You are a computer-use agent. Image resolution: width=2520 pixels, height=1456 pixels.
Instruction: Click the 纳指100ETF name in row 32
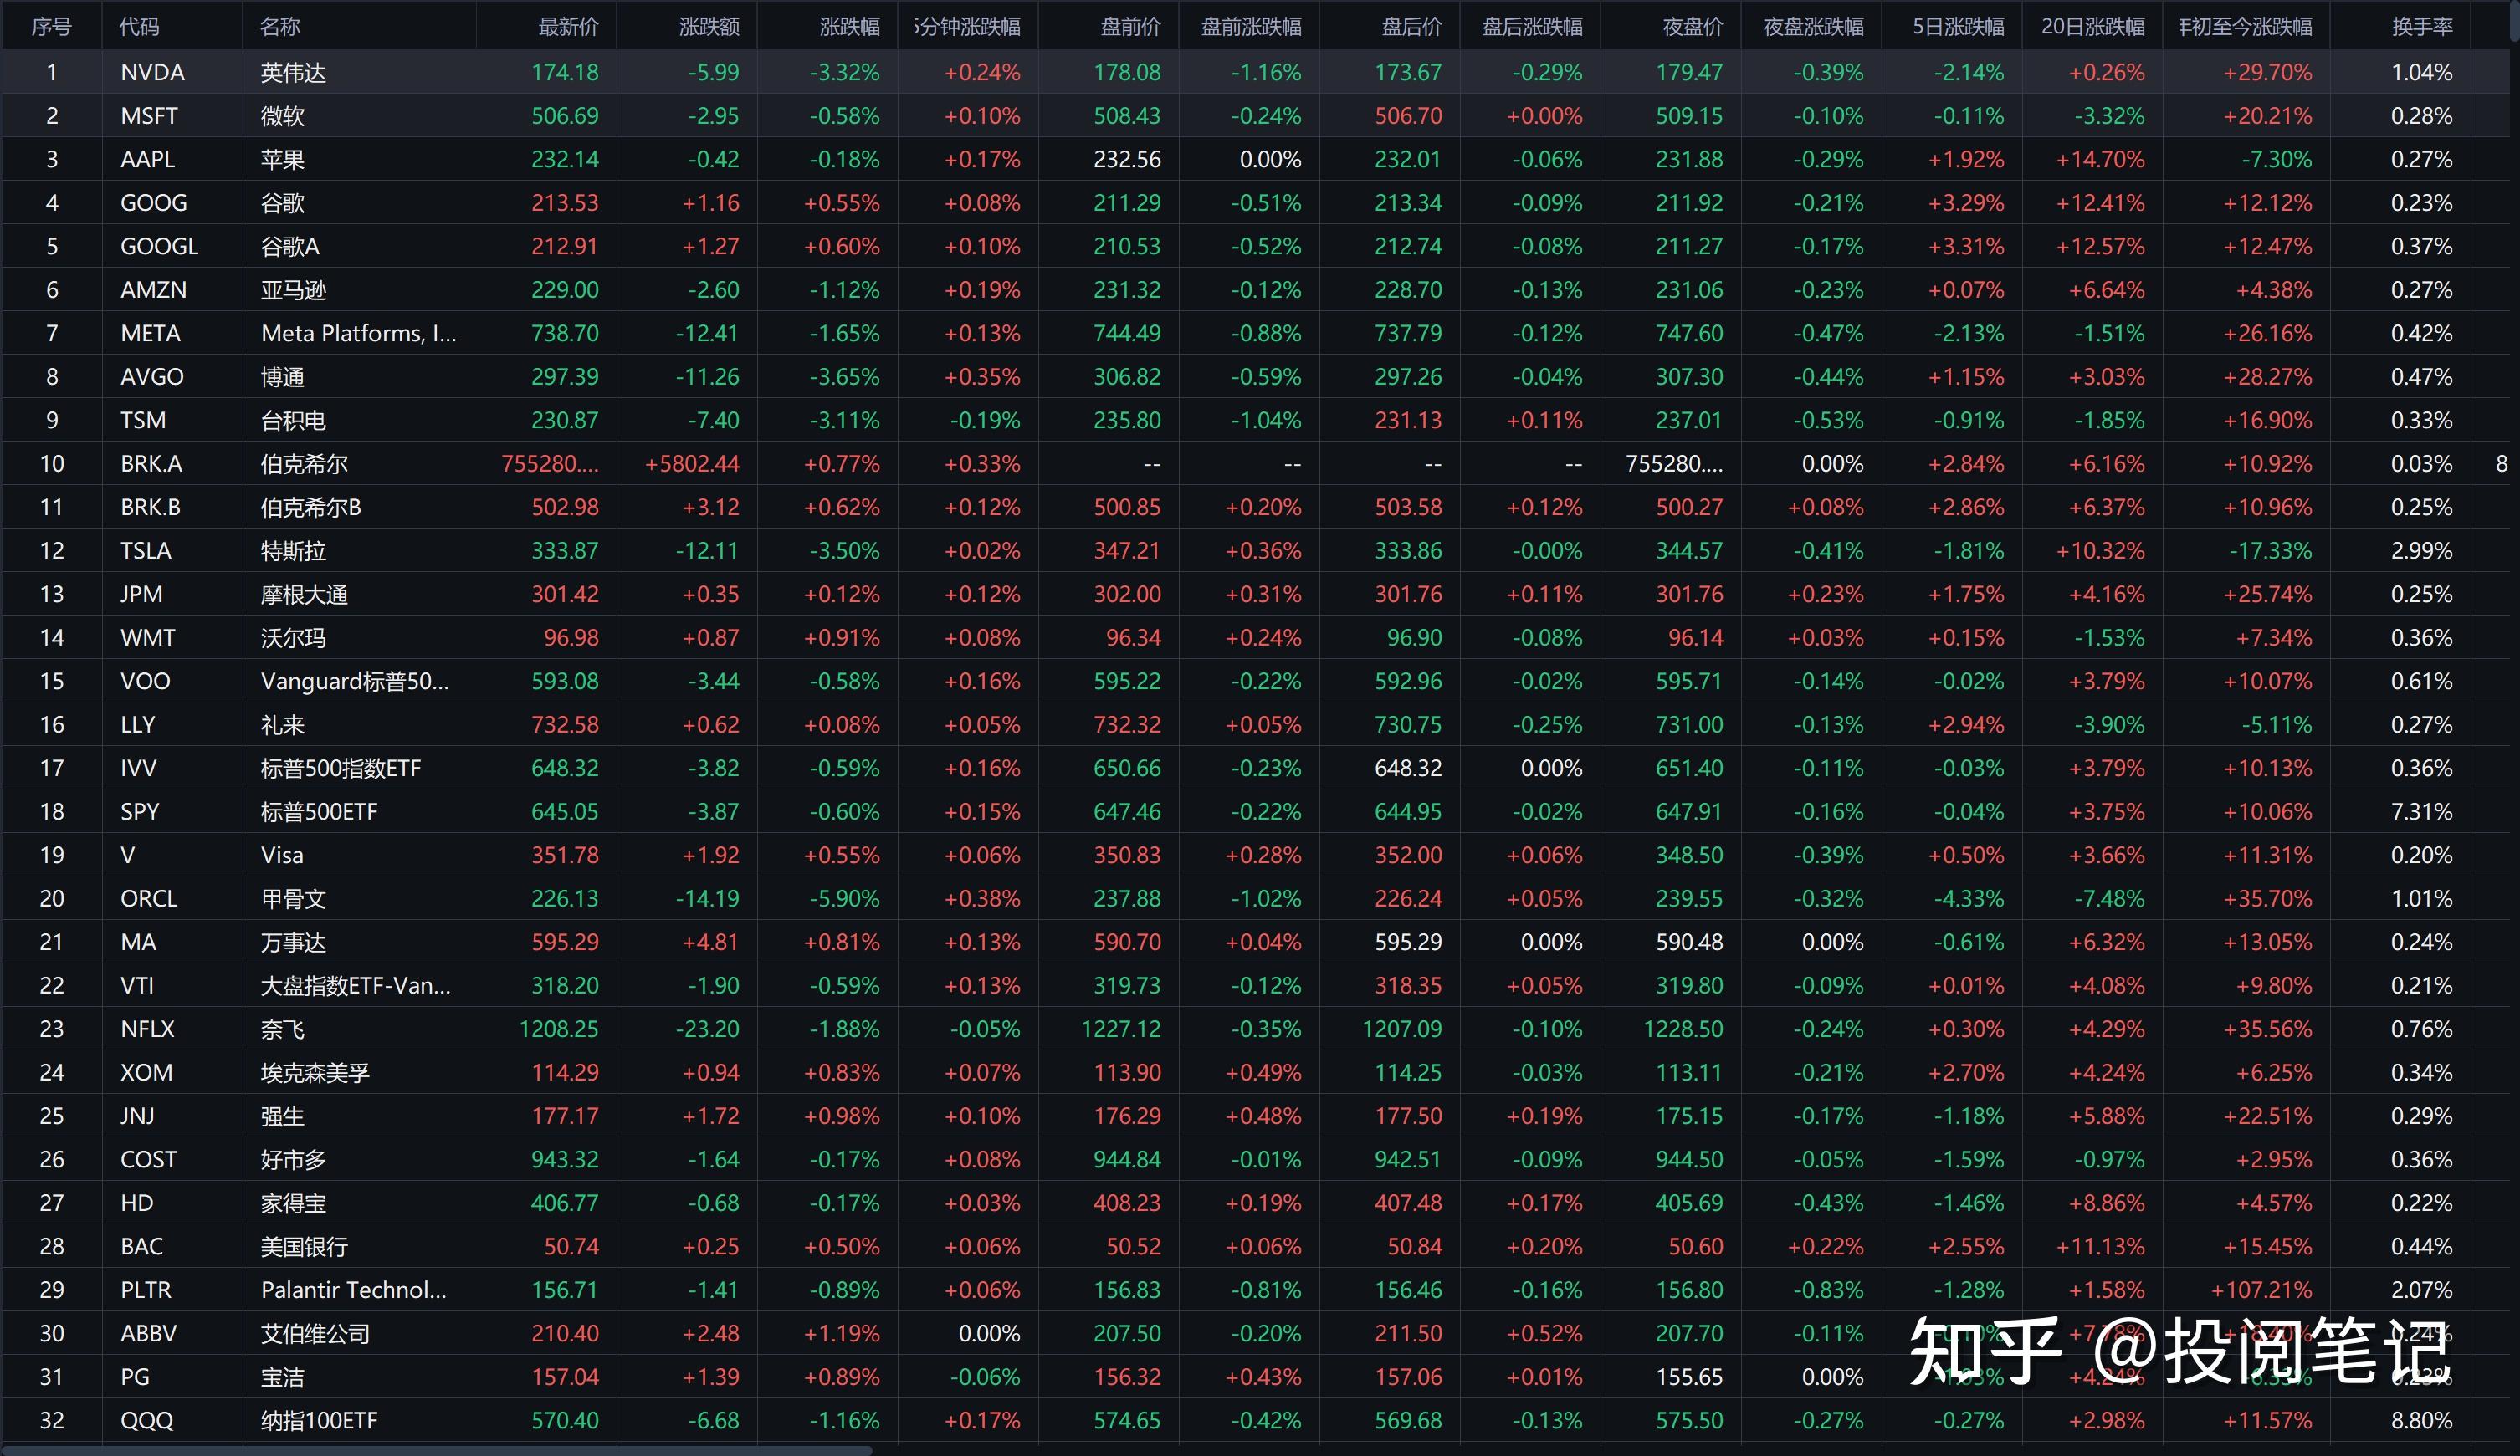(319, 1420)
